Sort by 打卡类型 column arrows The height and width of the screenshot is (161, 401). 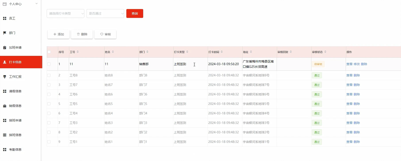[x=187, y=52]
